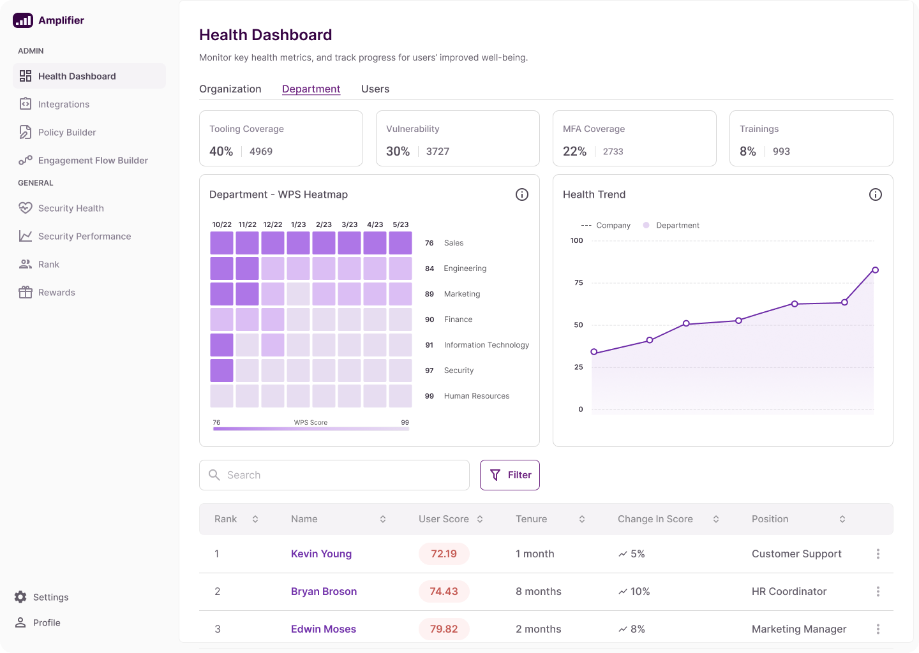The height and width of the screenshot is (653, 919).
Task: Open Security Performance chart icon
Action: pos(26,236)
